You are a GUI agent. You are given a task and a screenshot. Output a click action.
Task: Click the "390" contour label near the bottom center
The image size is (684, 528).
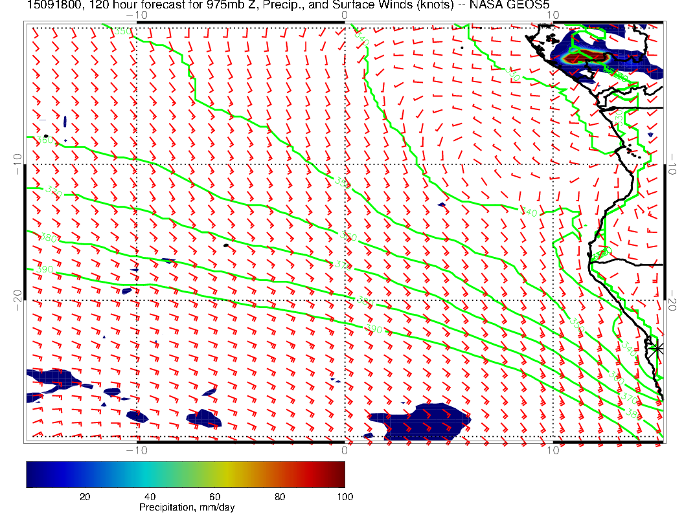(374, 328)
